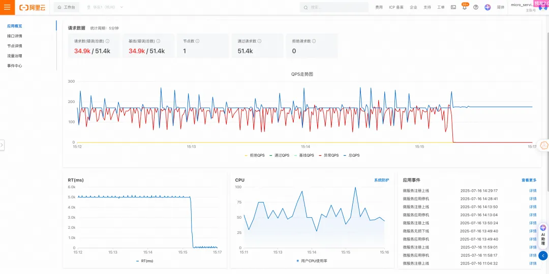Toggle 拒绝QPS legend series
Screen dimensions: 549x274
255,155
